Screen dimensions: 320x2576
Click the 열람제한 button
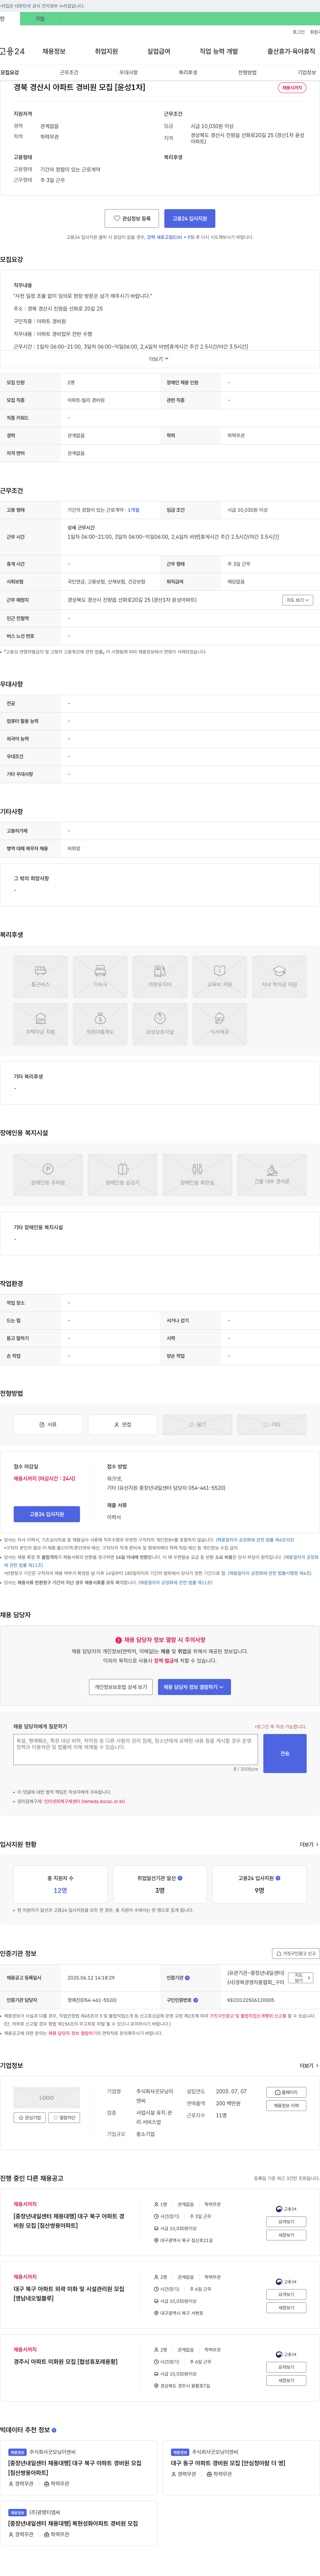[x=64, y=2117]
